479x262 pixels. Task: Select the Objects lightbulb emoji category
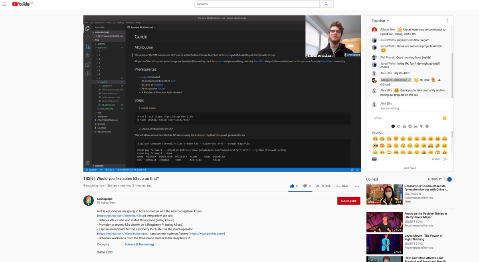(x=421, y=126)
